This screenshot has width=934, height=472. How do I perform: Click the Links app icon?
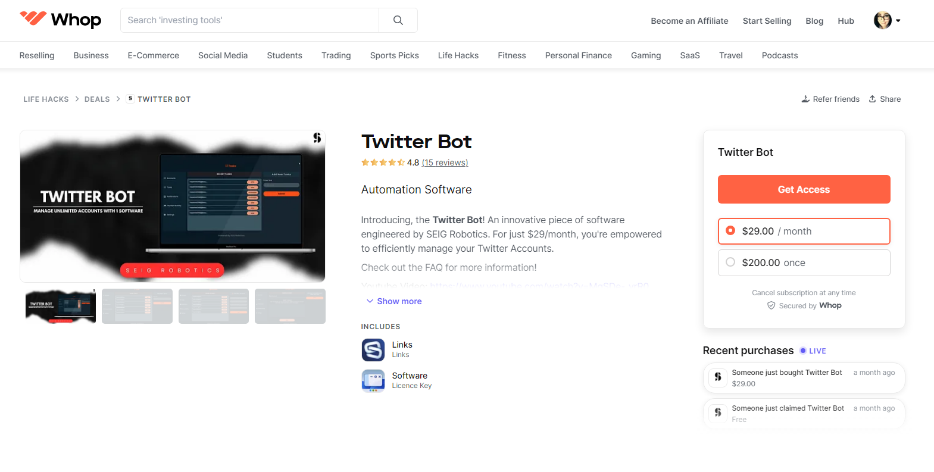coord(373,350)
